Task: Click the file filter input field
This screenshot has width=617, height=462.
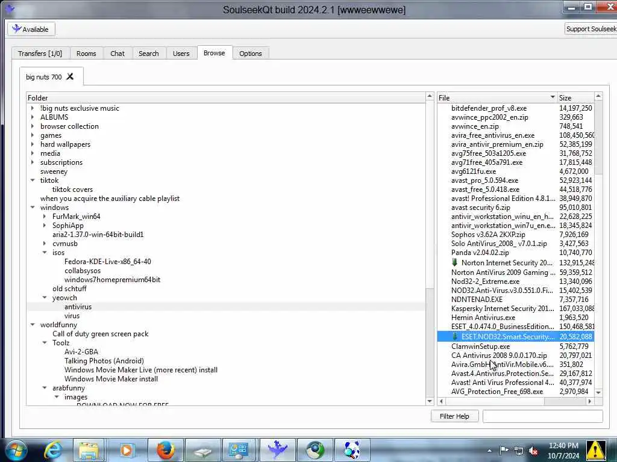Action: click(543, 416)
